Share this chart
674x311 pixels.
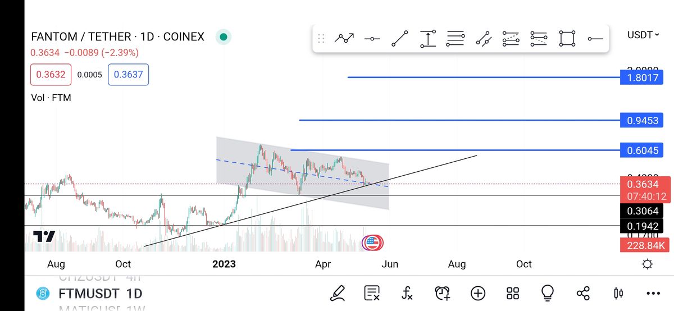click(x=583, y=293)
